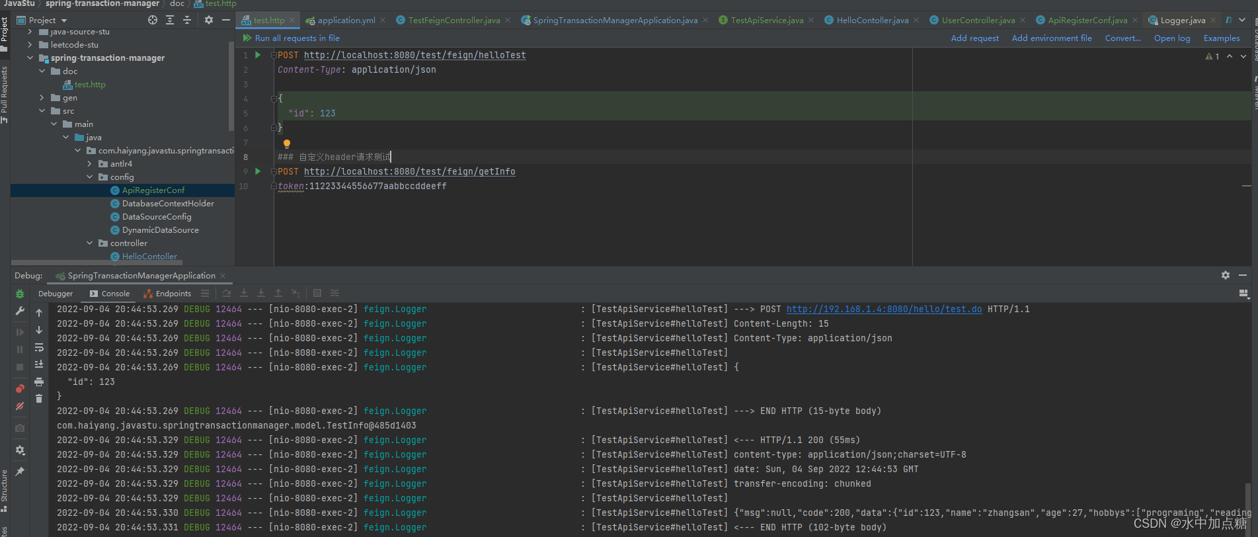This screenshot has height=537, width=1258.
Task: Expand the gen folder
Action: point(42,98)
